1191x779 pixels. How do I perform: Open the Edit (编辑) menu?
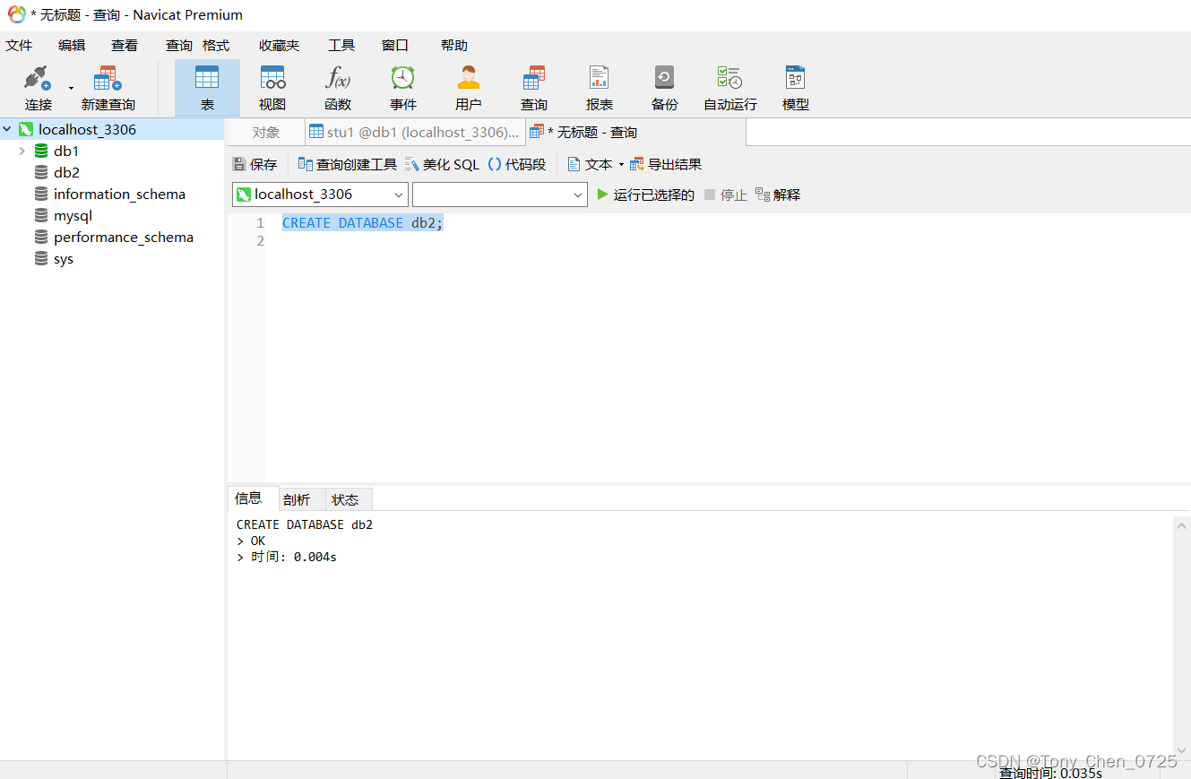72,45
